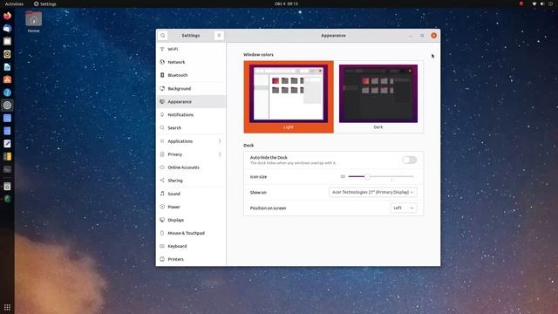Open Sharing settings
The width and height of the screenshot is (558, 314).
tap(191, 181)
